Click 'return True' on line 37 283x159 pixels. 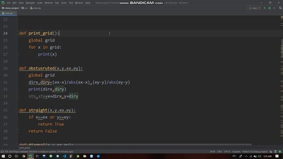click(51, 124)
